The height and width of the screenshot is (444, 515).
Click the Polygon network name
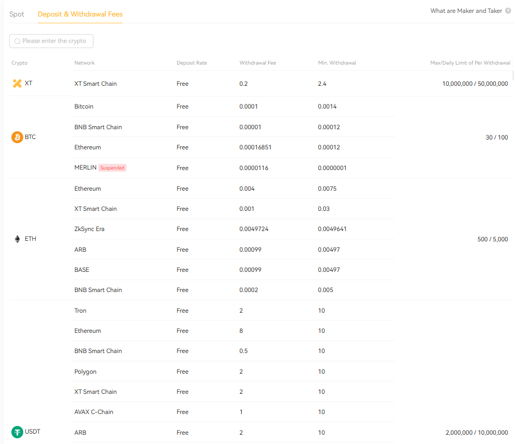85,372
